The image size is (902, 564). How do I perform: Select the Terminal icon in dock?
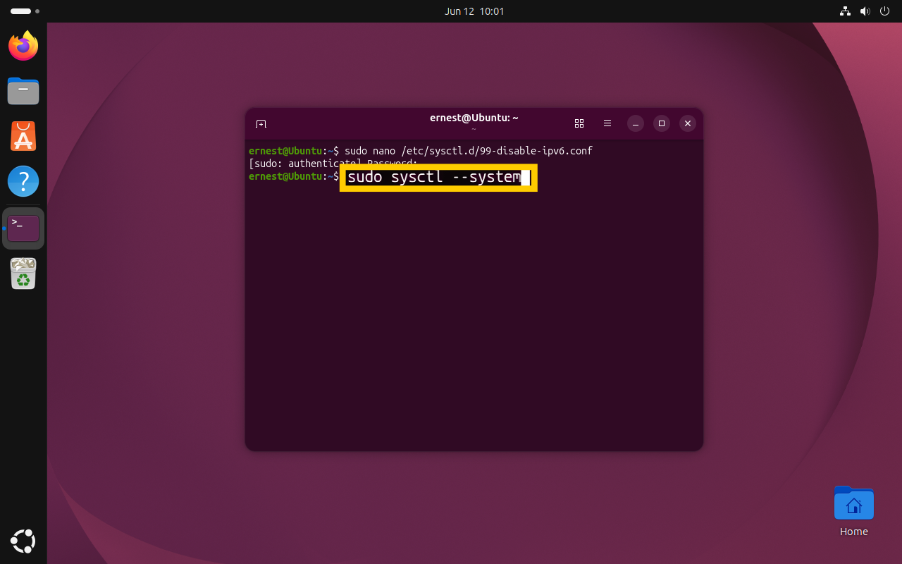click(23, 228)
